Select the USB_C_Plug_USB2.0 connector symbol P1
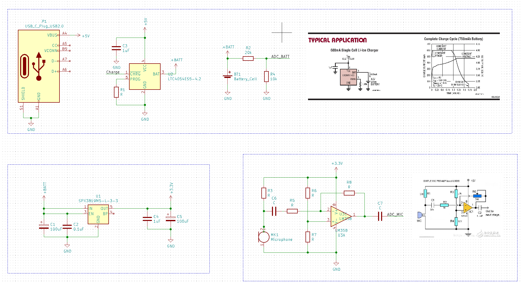Screen dimensions: 521x283 tap(39, 66)
